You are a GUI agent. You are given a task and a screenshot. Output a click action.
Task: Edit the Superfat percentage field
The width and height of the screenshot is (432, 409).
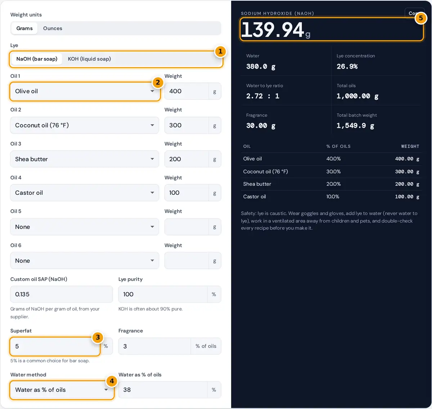[55, 346]
